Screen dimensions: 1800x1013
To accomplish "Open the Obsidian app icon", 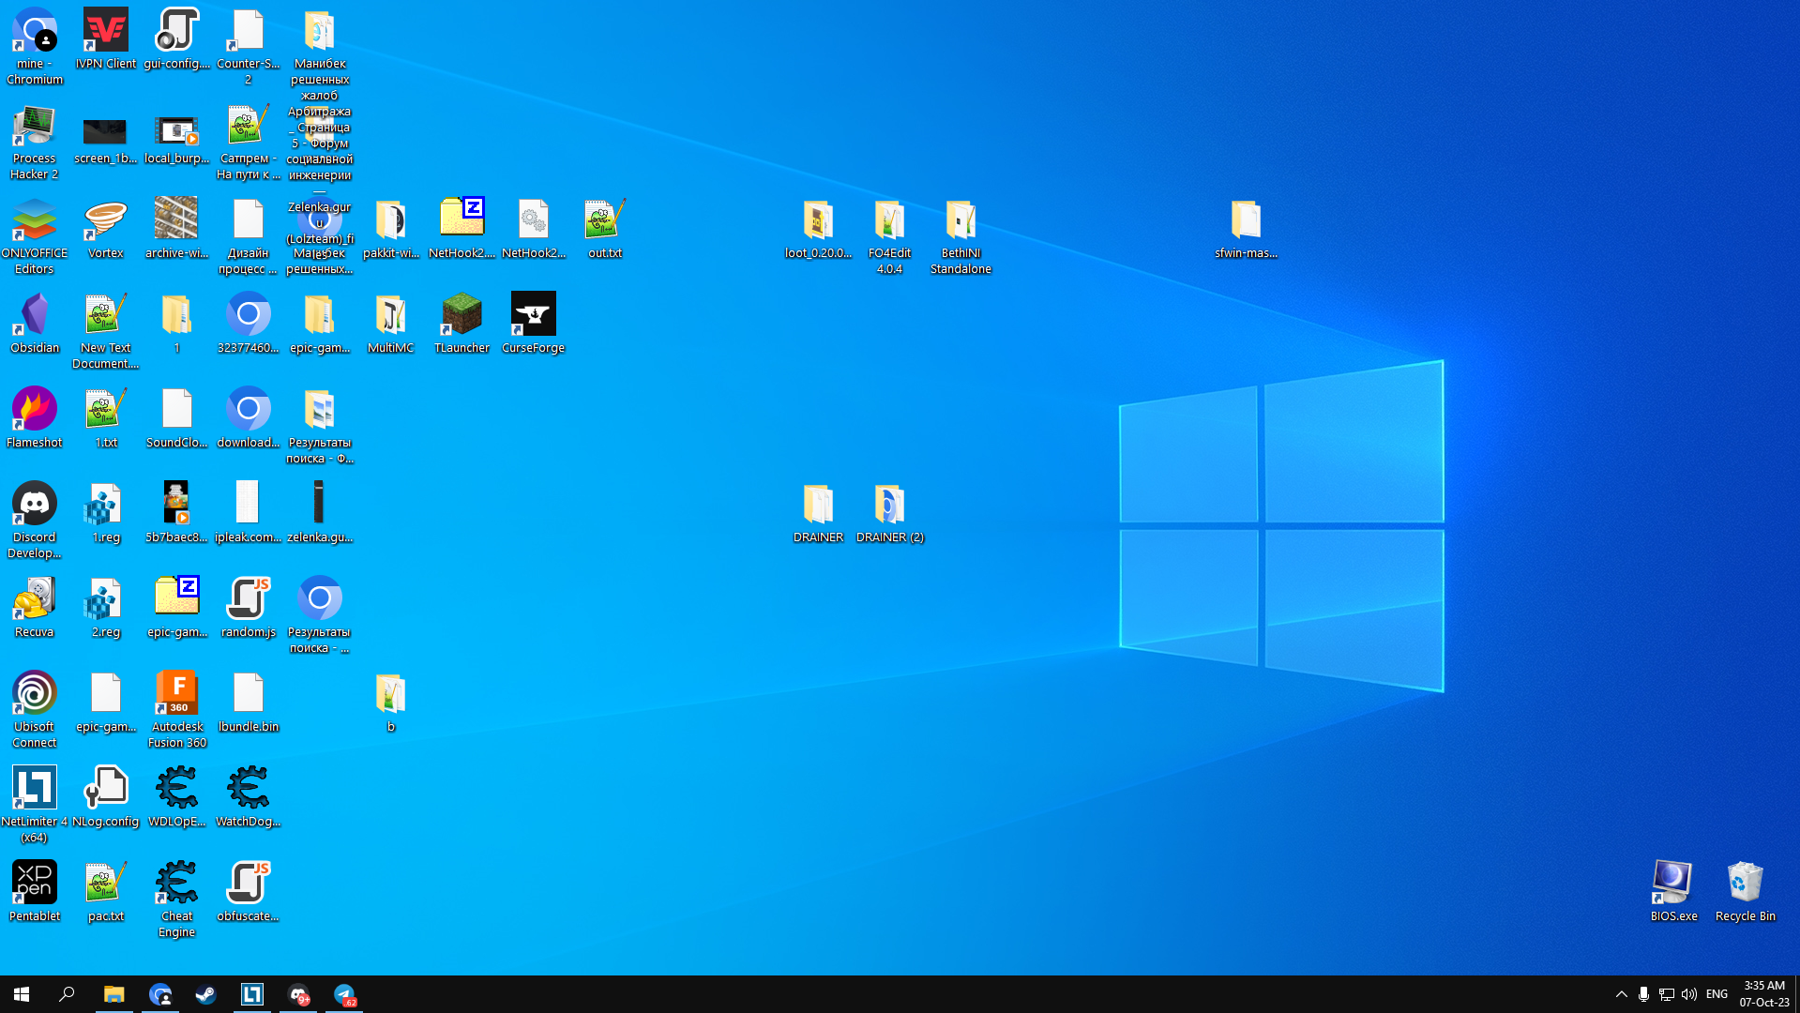I will click(x=35, y=324).
